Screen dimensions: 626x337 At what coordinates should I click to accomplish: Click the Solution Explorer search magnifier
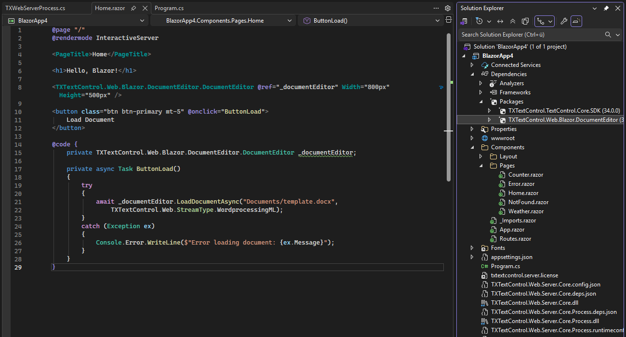(608, 35)
